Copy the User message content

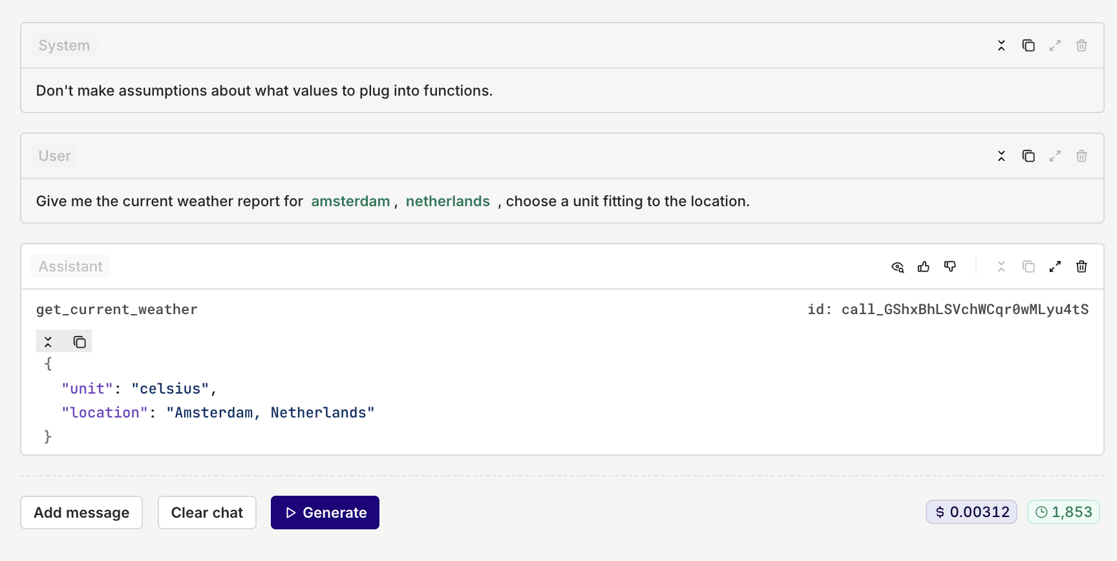pyautogui.click(x=1028, y=156)
